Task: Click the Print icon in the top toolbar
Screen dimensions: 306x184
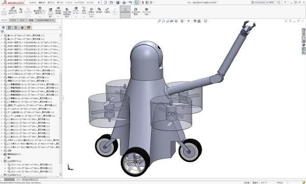Action: click(124, 3)
